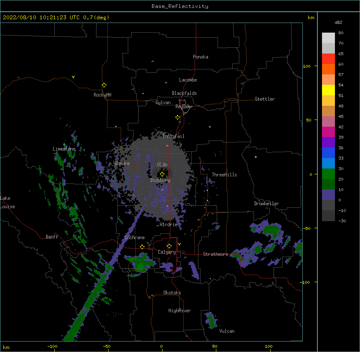The image size is (360, 352).
Task: Select the RockyMH label
Action: (102, 95)
